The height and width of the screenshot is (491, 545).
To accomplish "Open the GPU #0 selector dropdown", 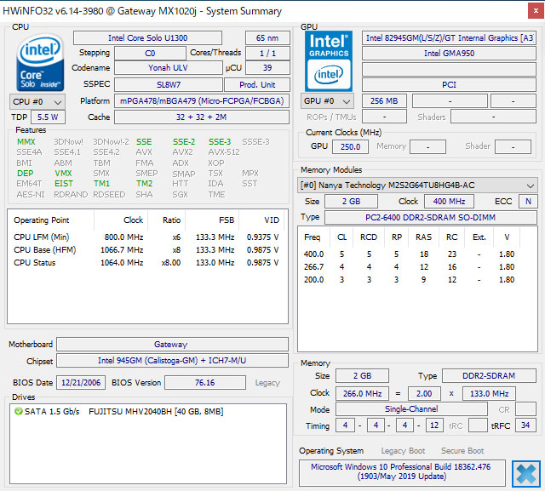I will [327, 101].
